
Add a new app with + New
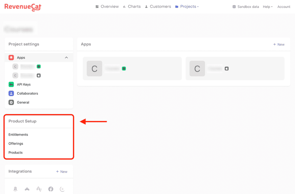click(279, 45)
